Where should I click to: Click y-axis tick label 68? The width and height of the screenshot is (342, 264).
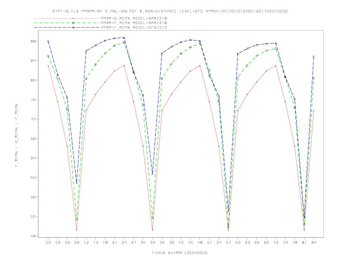coord(33,139)
